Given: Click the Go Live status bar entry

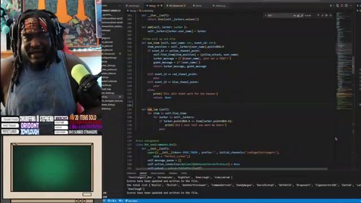Looking at the screenshot, I should click(131, 201).
